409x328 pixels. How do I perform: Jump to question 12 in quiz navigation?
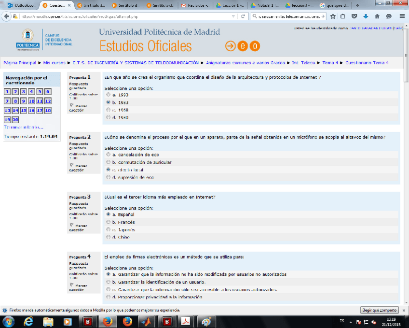(48, 101)
